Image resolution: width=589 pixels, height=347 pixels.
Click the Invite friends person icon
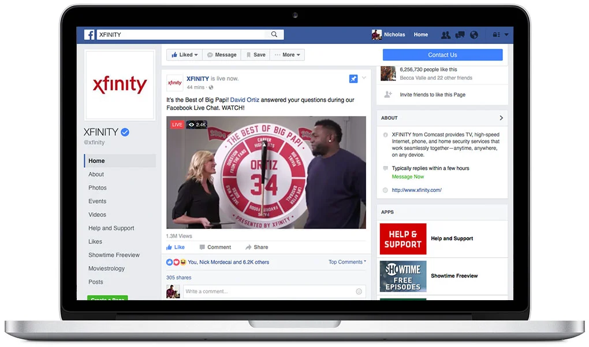(x=388, y=94)
